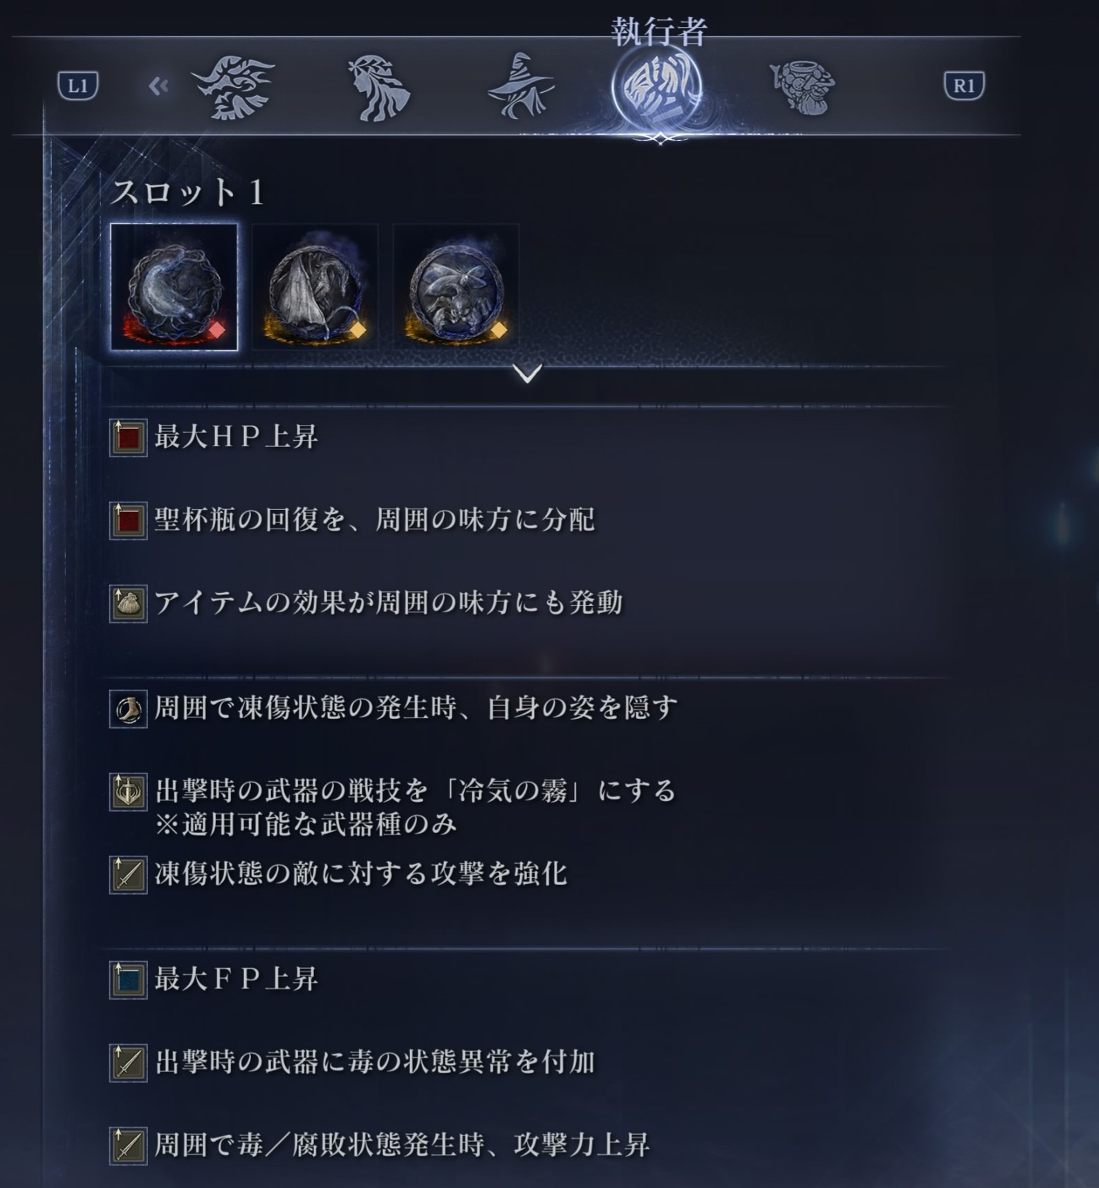Select the red-gem crescent relic thumbnail

(x=174, y=287)
